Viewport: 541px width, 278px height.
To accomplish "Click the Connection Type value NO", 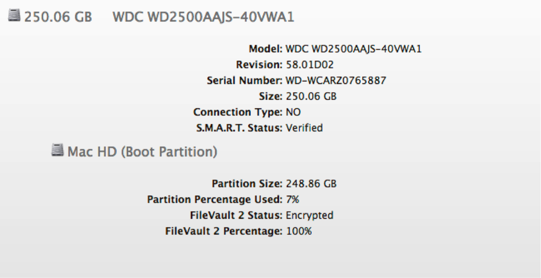I will point(293,112).
